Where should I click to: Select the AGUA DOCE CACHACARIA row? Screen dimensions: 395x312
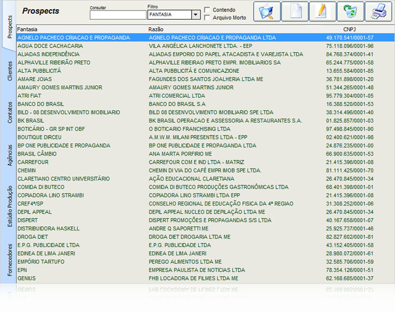click(205, 46)
